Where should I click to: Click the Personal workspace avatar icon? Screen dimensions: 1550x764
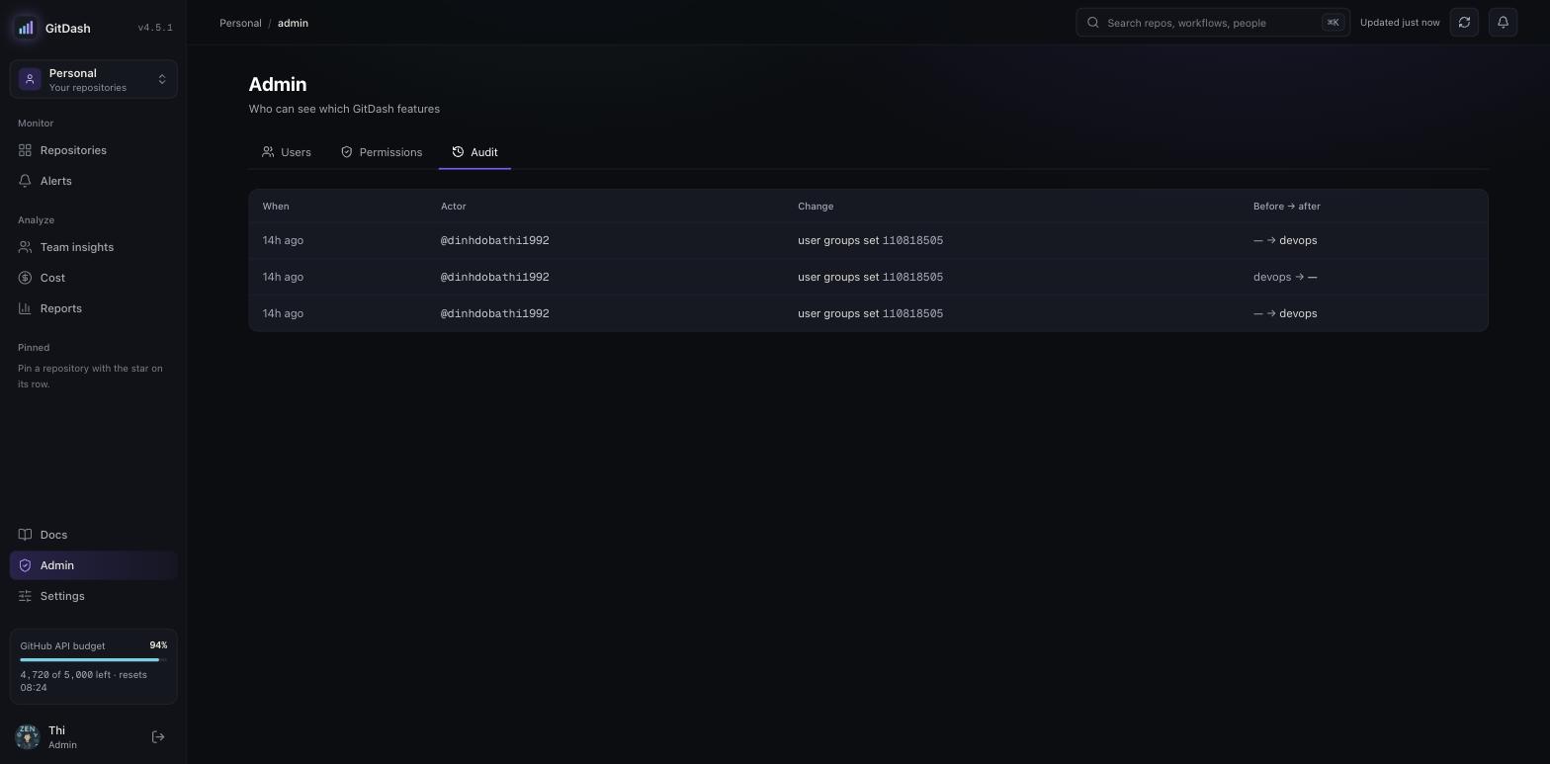pos(30,79)
